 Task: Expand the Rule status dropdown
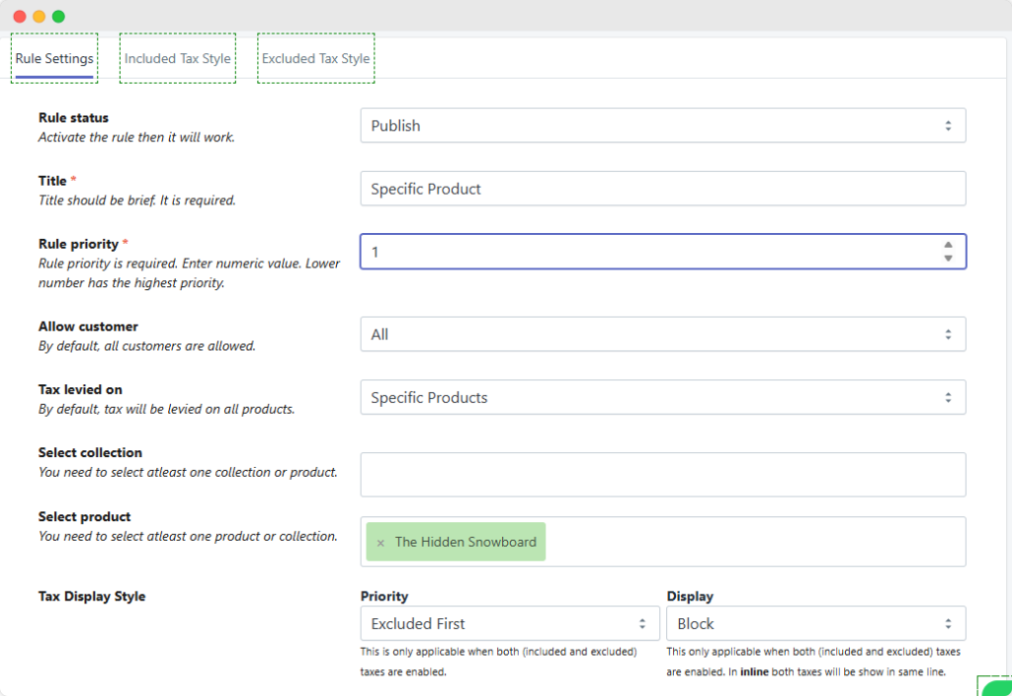pyautogui.click(x=662, y=125)
